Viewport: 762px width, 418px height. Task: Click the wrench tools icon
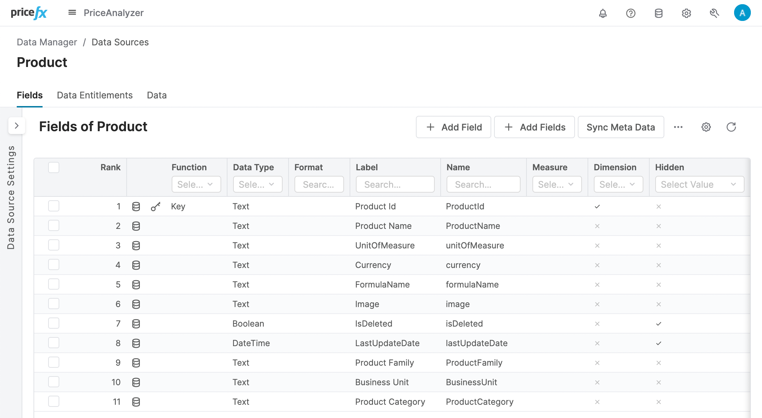[x=714, y=13]
